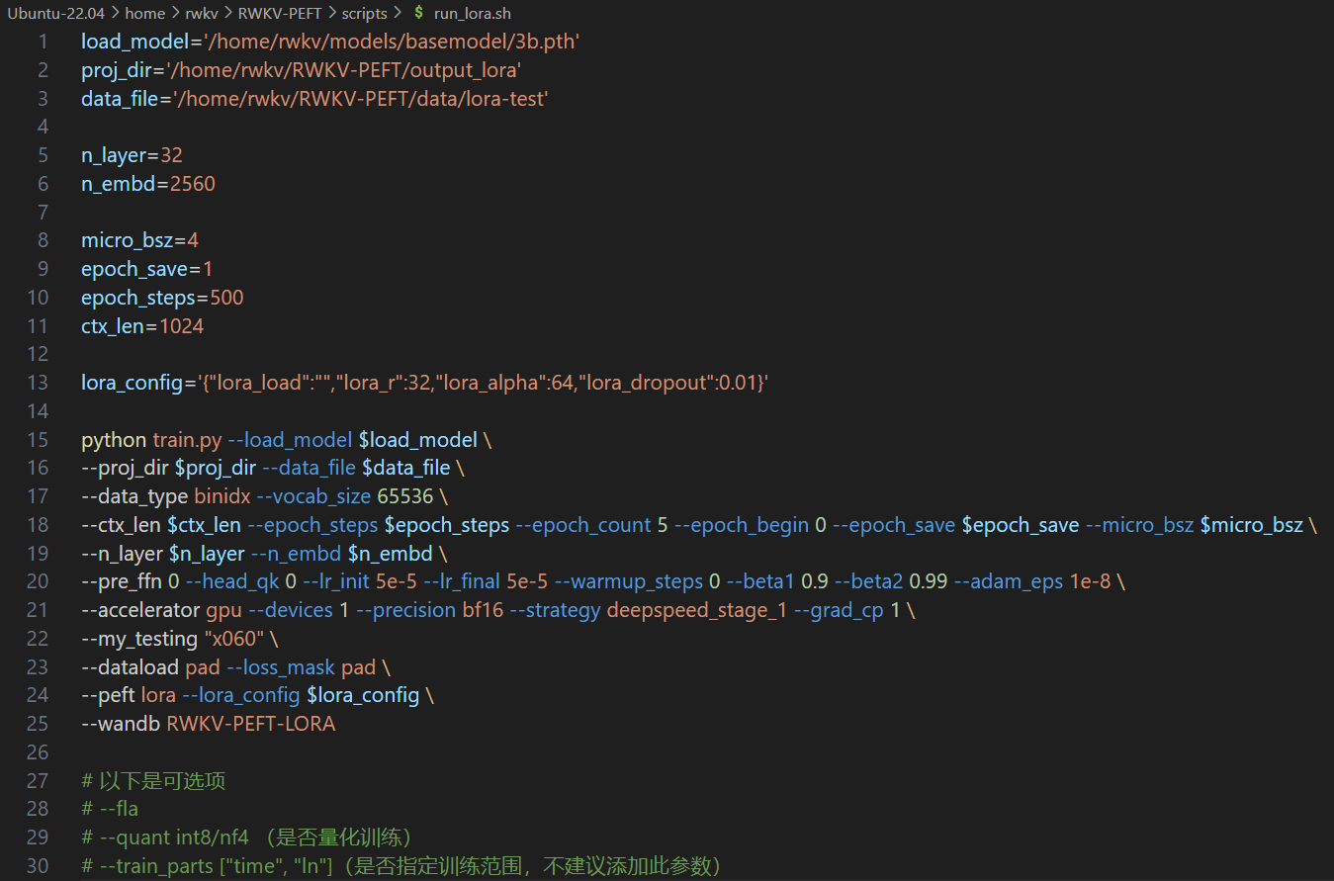Click the $n_embd variable on line 19
Image resolution: width=1334 pixels, height=881 pixels.
[x=389, y=554]
